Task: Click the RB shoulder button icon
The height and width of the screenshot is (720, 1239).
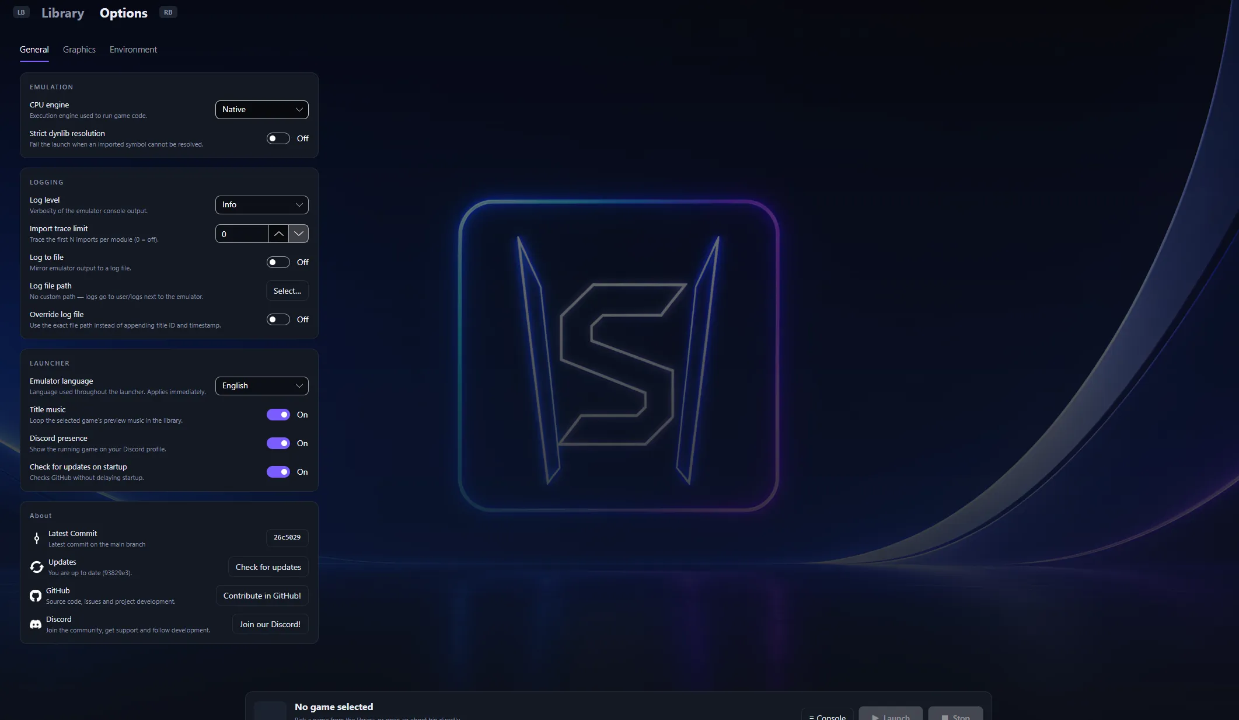Action: click(168, 12)
